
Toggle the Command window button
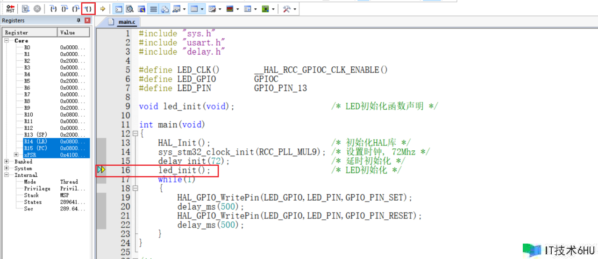click(119, 9)
